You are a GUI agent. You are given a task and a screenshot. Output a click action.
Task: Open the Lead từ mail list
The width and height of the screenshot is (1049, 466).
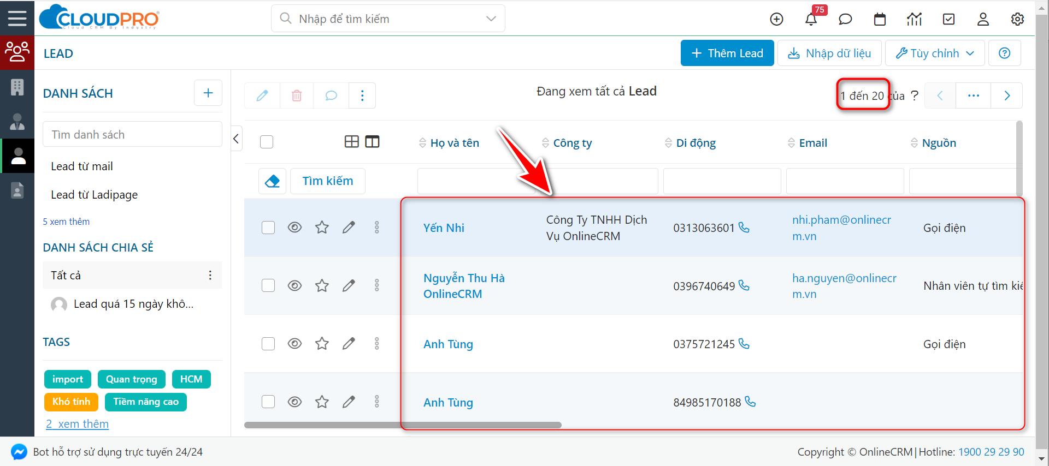tap(82, 166)
